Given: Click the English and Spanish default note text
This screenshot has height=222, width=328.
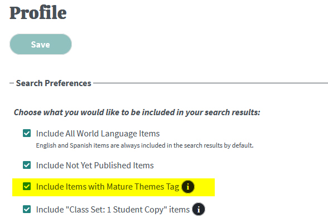Looking at the screenshot, I should pyautogui.click(x=144, y=145).
